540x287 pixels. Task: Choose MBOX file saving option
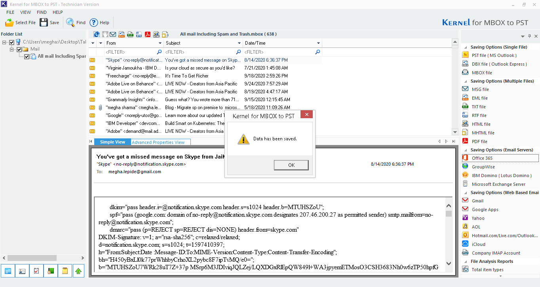tap(482, 73)
